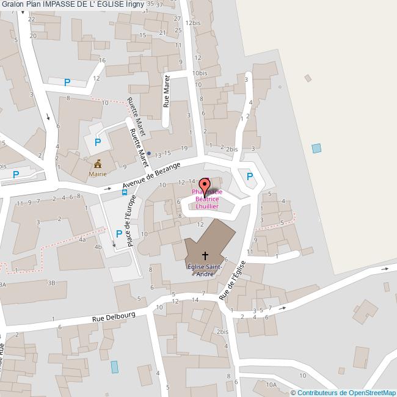Click parking icon on Place de l'Europe
Image resolution: width=397 pixels, height=397 pixels.
[119, 234]
